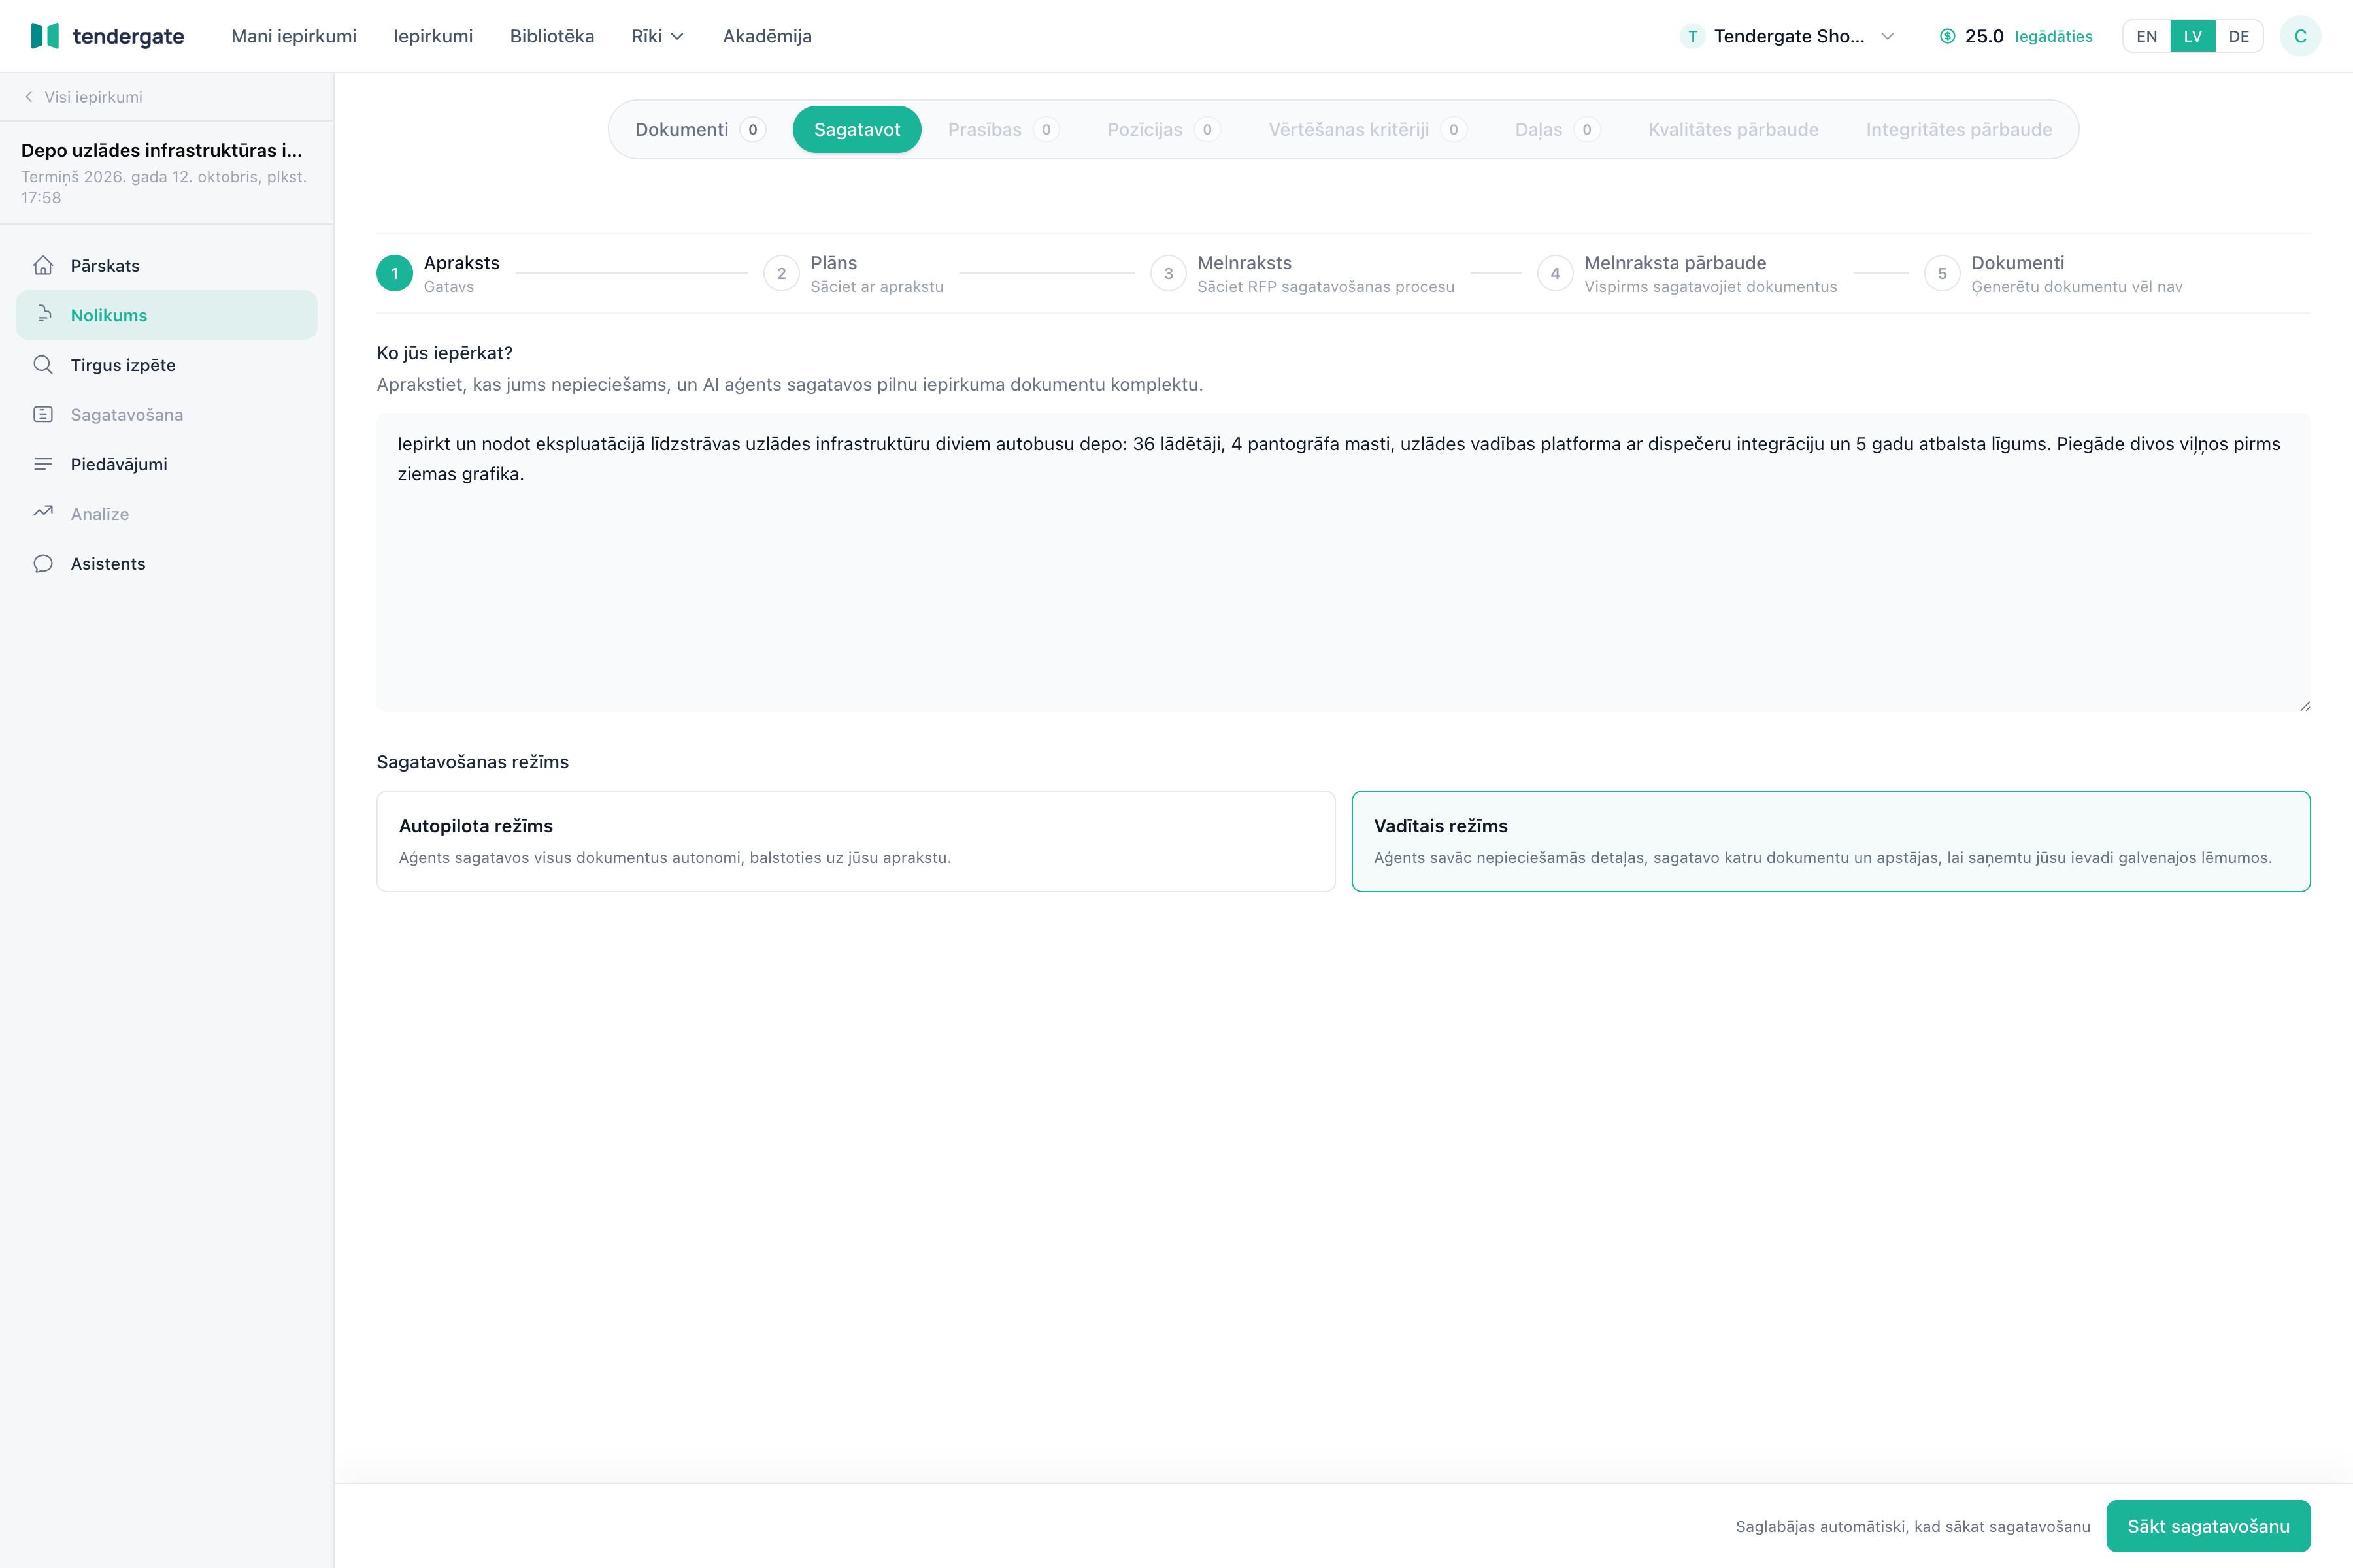Click the organization T avatar badge
The height and width of the screenshot is (1568, 2353).
click(1693, 36)
